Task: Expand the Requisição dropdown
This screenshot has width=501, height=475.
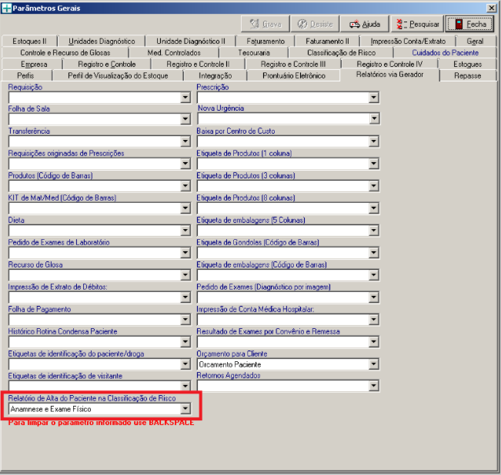Action: [185, 97]
